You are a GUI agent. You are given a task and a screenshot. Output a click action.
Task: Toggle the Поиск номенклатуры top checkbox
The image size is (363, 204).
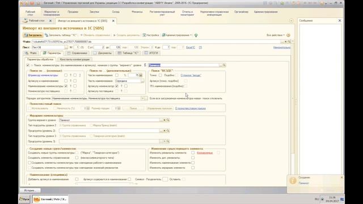pyautogui.click(x=28, y=66)
